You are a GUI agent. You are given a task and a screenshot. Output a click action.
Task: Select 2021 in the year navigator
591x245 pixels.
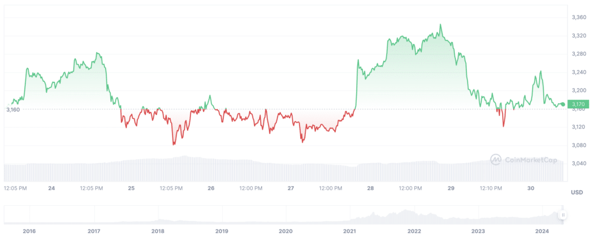[x=350, y=231]
